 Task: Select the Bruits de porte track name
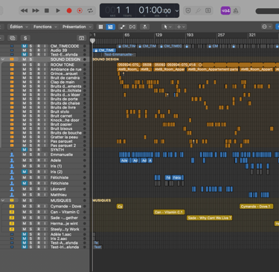(64, 99)
